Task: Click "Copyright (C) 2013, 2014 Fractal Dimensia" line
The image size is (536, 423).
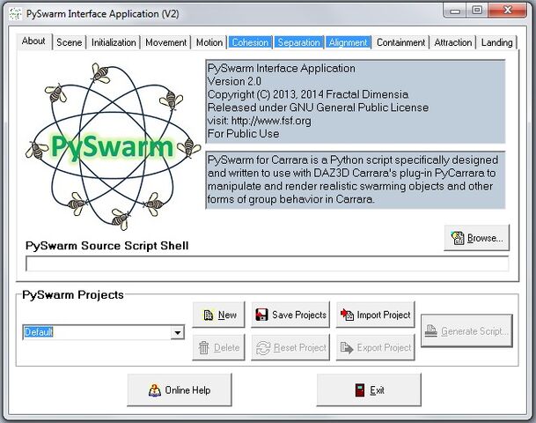Action: click(x=308, y=94)
